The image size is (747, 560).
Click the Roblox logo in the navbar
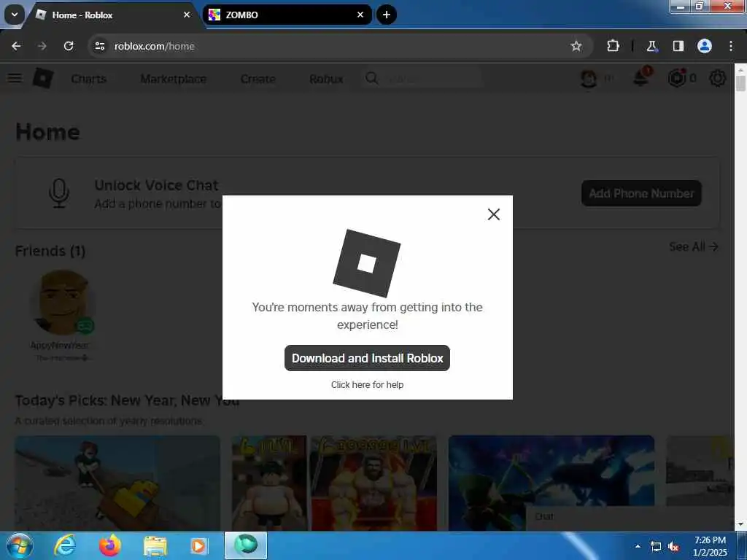pyautogui.click(x=43, y=78)
